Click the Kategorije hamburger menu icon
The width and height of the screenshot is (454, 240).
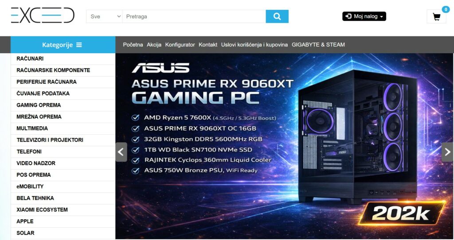(79, 45)
